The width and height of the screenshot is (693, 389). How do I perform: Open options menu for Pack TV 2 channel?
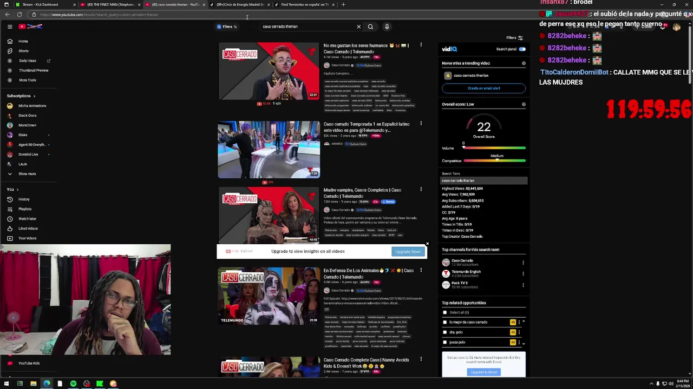tap(523, 285)
